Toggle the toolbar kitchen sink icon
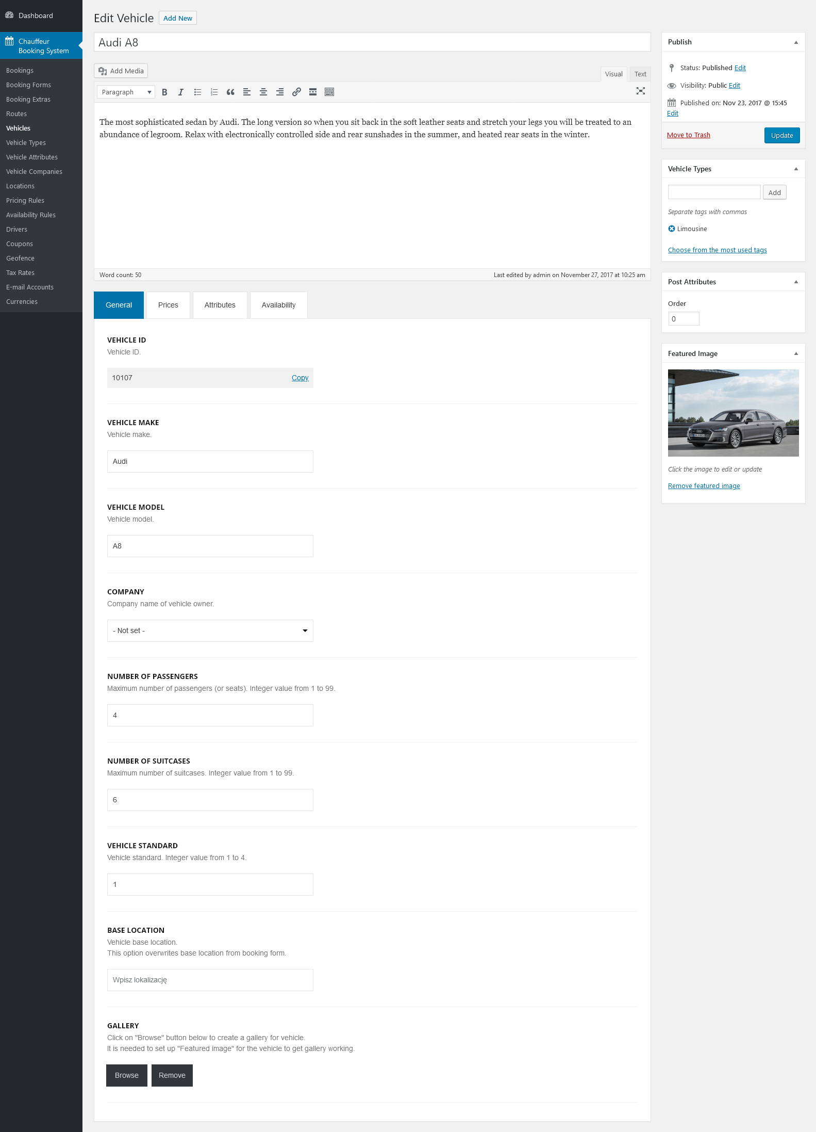The width and height of the screenshot is (816, 1132). coord(329,92)
